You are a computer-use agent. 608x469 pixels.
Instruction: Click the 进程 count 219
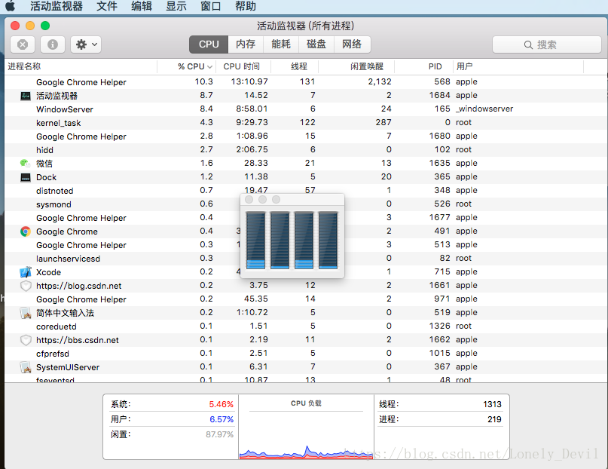(x=494, y=419)
